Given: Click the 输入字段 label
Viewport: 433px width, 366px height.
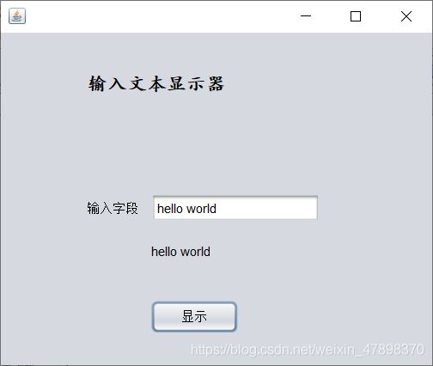Looking at the screenshot, I should 113,208.
